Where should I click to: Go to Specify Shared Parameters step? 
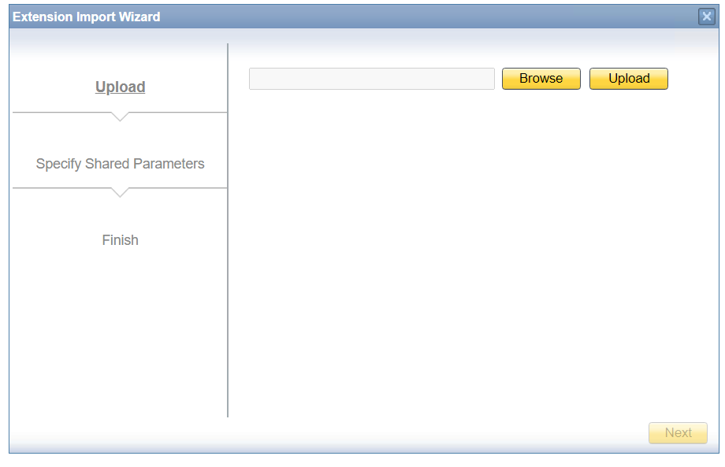[120, 164]
